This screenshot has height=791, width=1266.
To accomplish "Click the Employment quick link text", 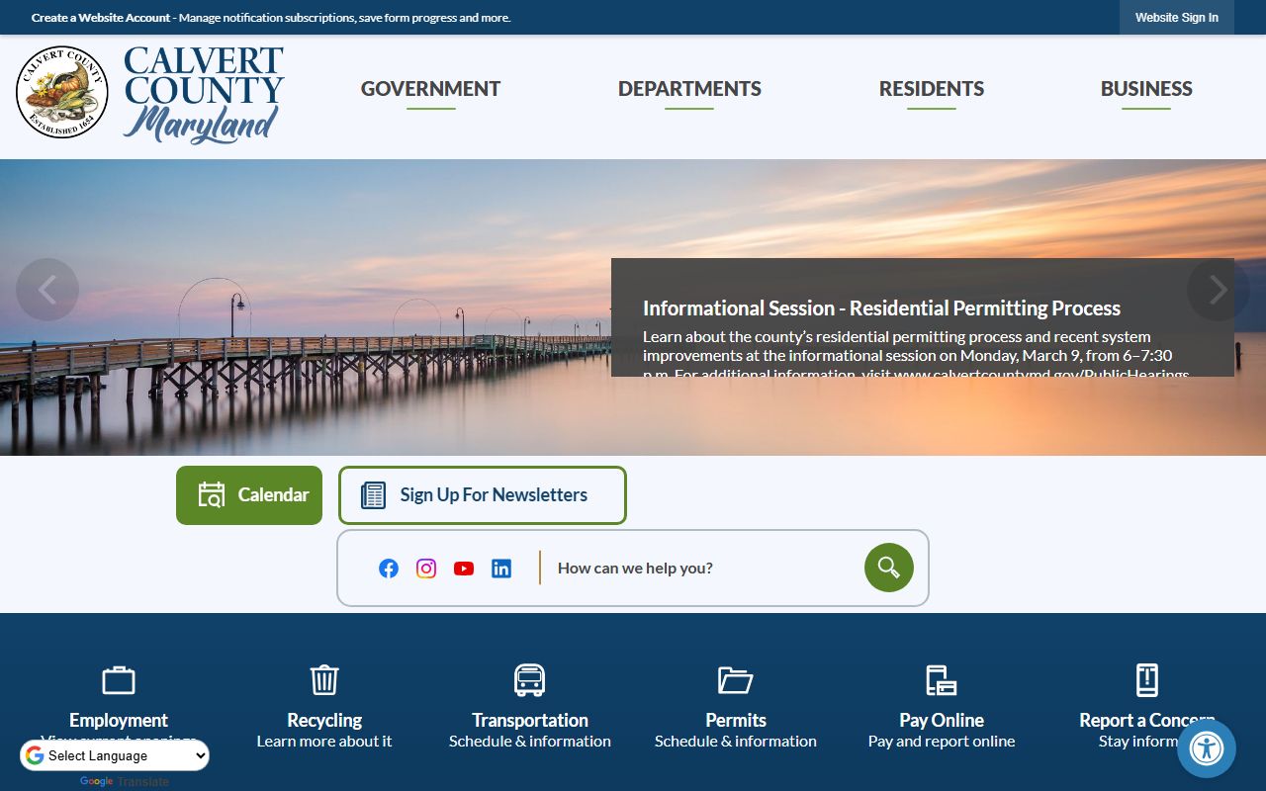I will pos(119,721).
